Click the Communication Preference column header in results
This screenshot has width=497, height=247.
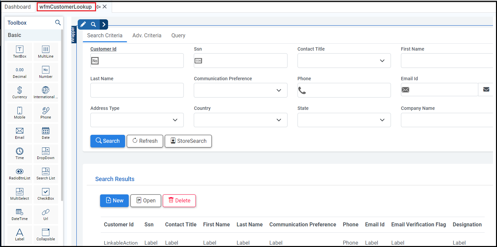pyautogui.click(x=303, y=224)
